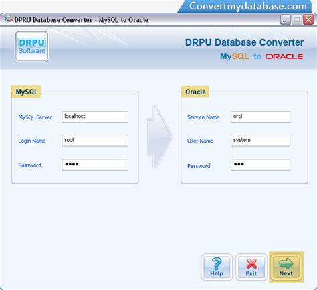
Task: Exit the converter using the red X button
Action: point(251,267)
